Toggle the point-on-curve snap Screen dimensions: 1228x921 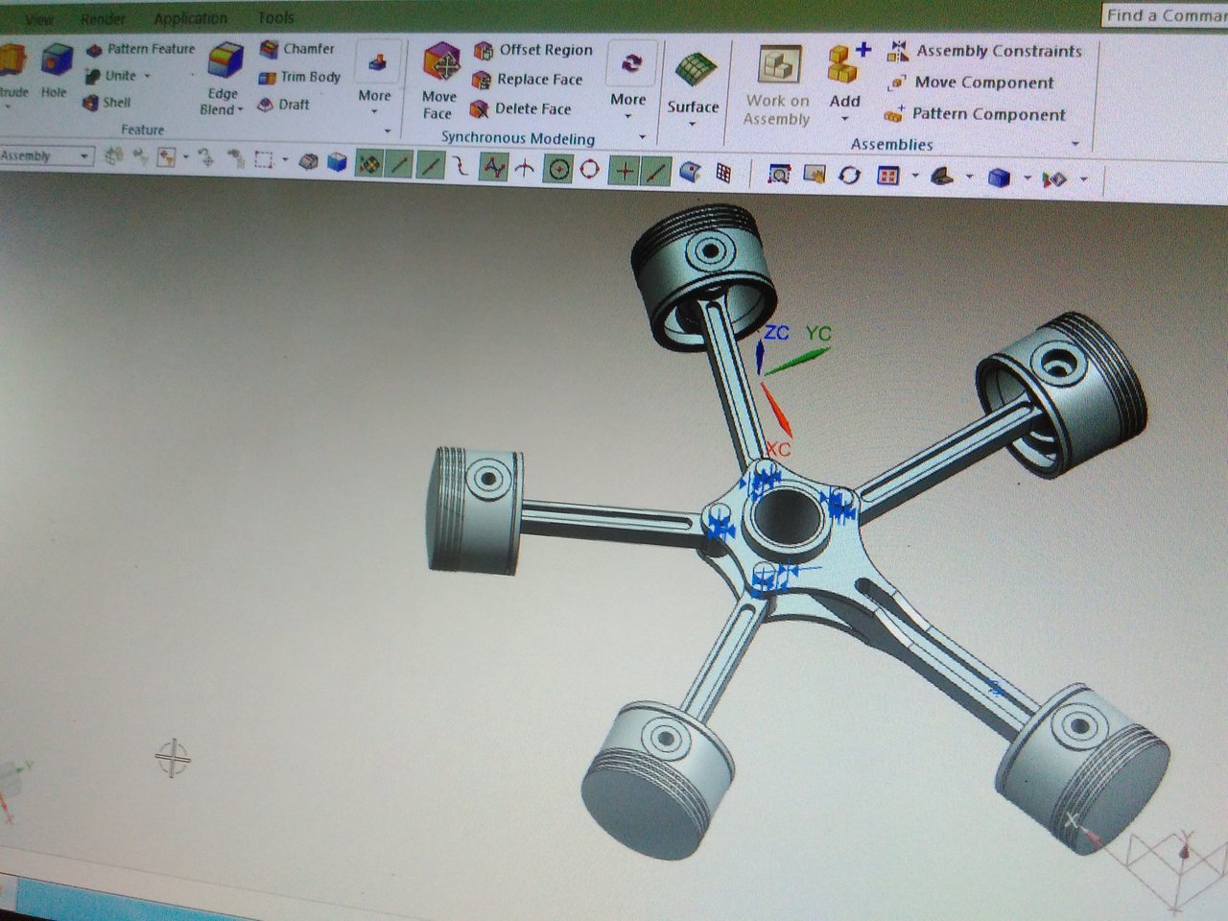[x=656, y=171]
